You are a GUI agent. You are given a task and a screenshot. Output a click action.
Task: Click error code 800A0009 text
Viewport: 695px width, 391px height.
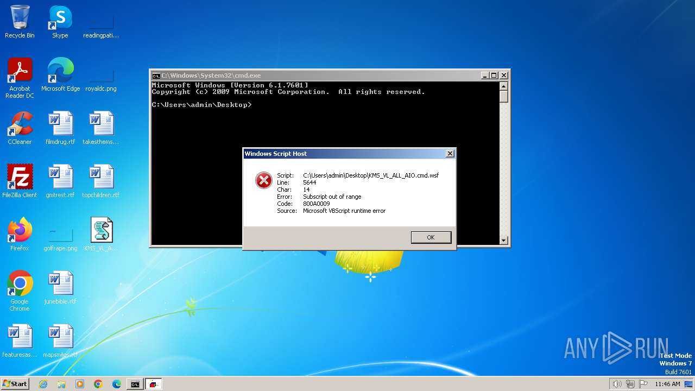317,204
